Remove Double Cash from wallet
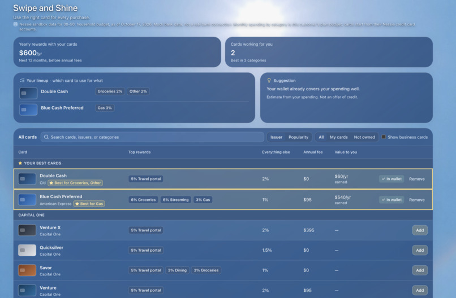Screen dimensions: 456x298 [x=417, y=179]
